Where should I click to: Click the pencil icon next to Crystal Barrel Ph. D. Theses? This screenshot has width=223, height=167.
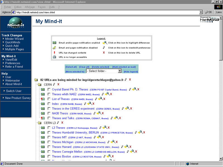(x=130, y=89)
